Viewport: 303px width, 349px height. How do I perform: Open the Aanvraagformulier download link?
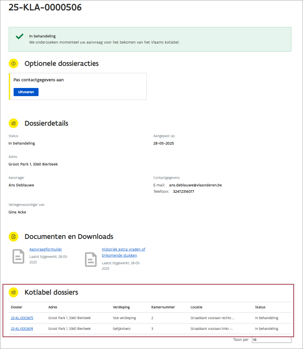45,249
